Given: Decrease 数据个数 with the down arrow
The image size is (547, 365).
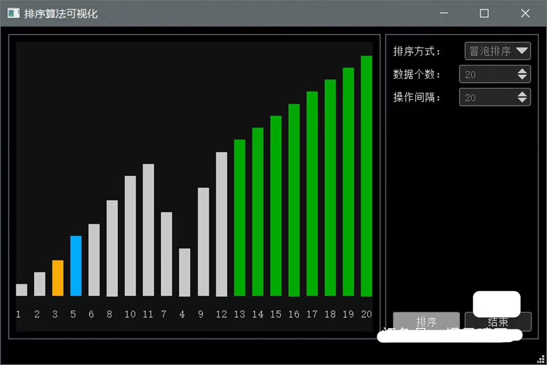Looking at the screenshot, I should tap(522, 77).
